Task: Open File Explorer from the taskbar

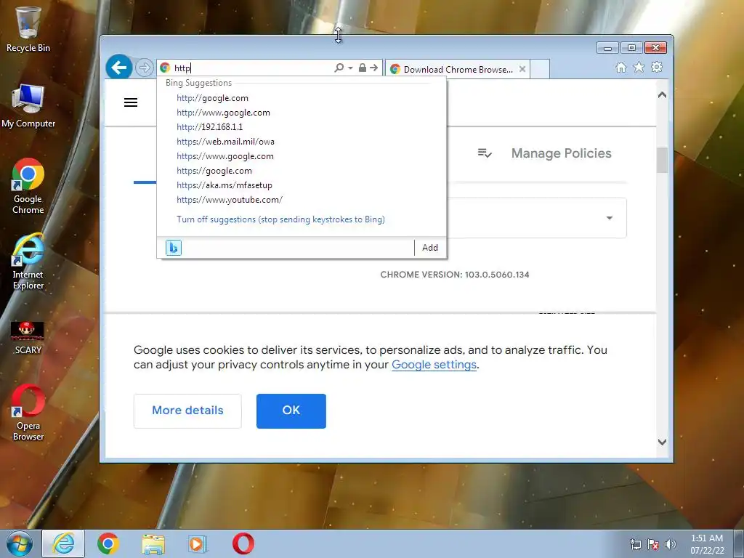Action: pos(153,544)
